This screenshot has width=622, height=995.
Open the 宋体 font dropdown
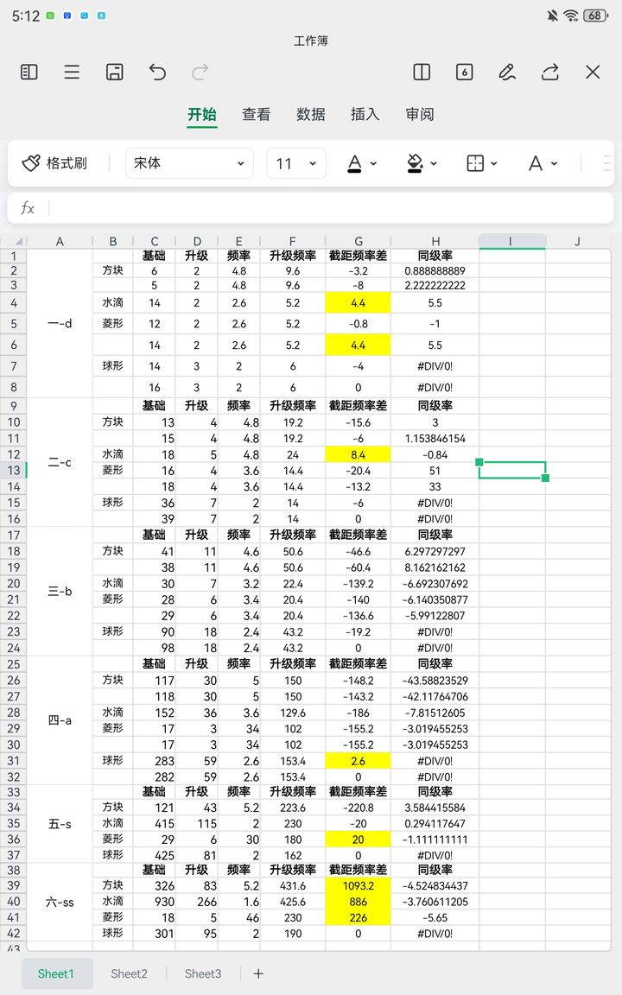tap(189, 163)
